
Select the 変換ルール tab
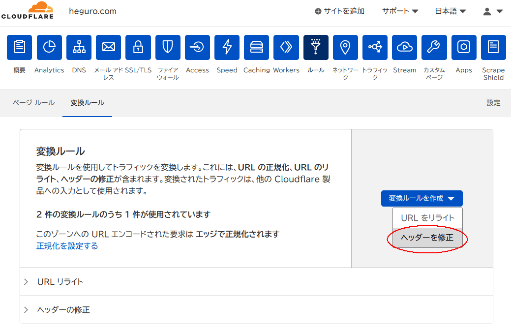click(x=88, y=103)
